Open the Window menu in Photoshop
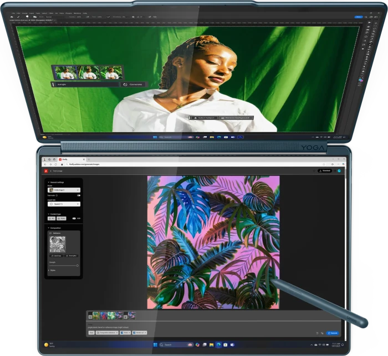388x356 pixels. (78, 13)
